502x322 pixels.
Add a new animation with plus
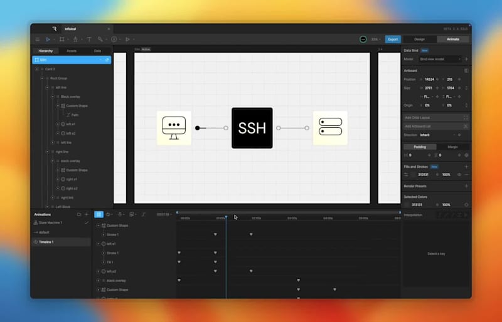click(86, 214)
